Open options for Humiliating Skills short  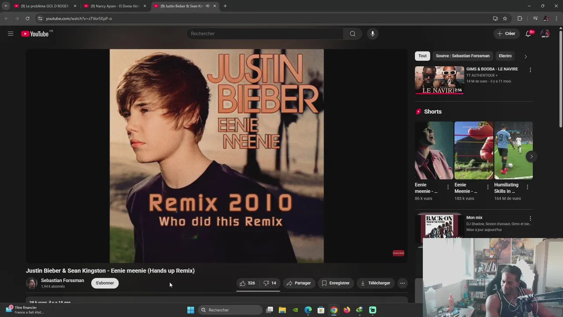click(x=527, y=187)
